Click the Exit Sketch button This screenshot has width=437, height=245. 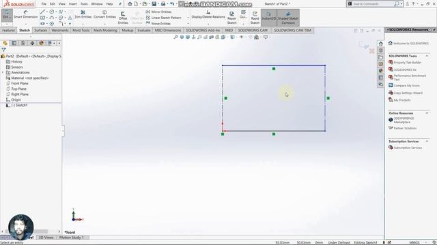(7, 15)
